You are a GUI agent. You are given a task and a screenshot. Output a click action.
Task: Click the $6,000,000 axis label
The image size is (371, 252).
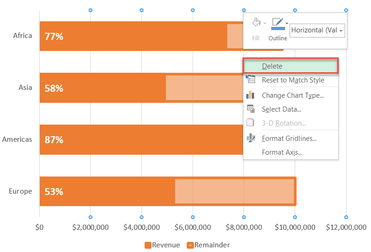[x=193, y=227]
